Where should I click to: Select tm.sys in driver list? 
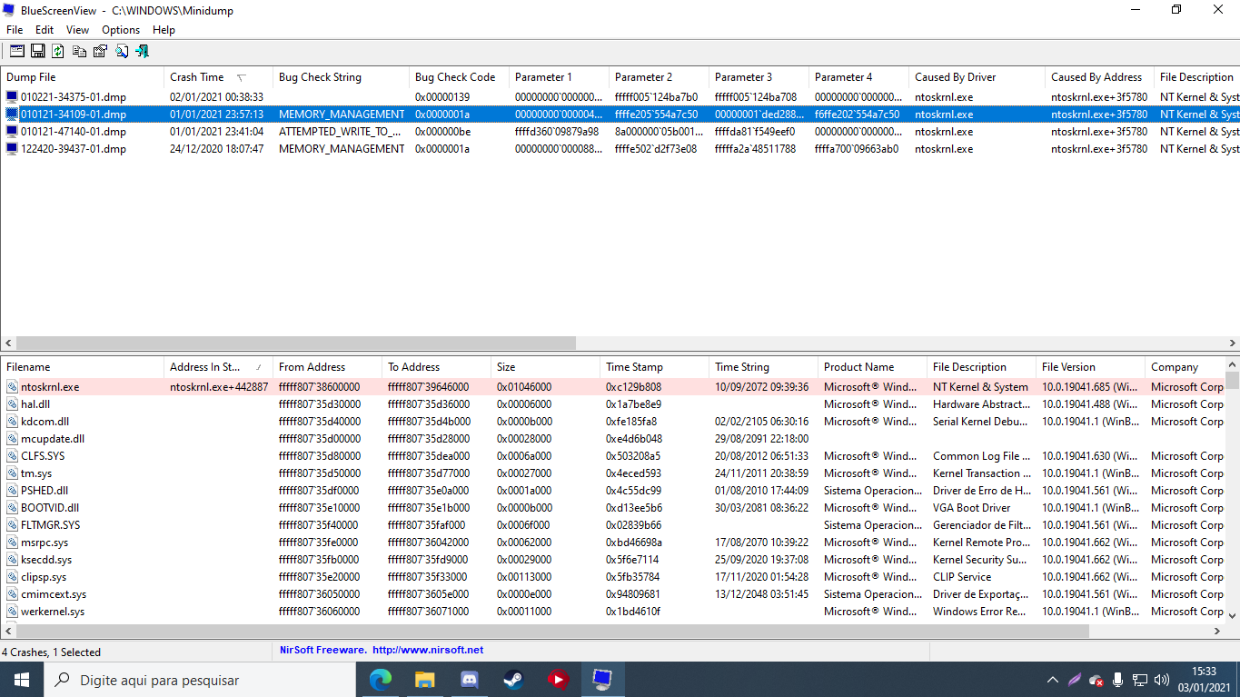coord(36,473)
